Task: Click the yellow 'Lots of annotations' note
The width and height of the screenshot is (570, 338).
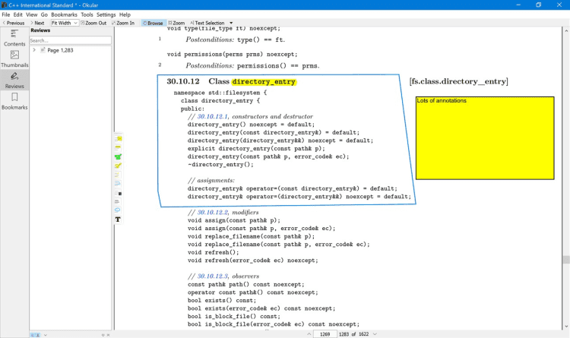Action: click(x=485, y=137)
